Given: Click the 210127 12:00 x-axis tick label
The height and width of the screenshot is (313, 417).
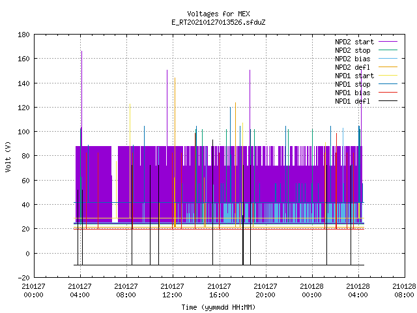Looking at the screenshot, I should click(172, 290).
